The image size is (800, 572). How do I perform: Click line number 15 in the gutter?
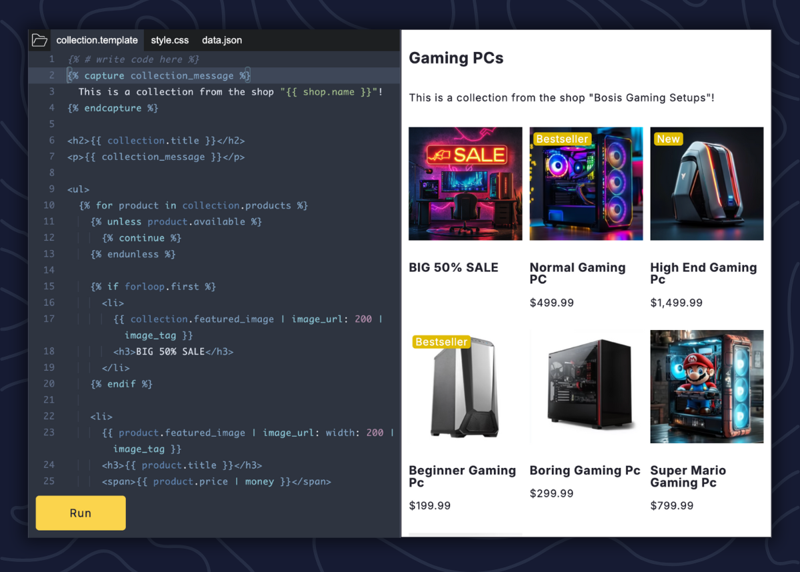pyautogui.click(x=49, y=287)
